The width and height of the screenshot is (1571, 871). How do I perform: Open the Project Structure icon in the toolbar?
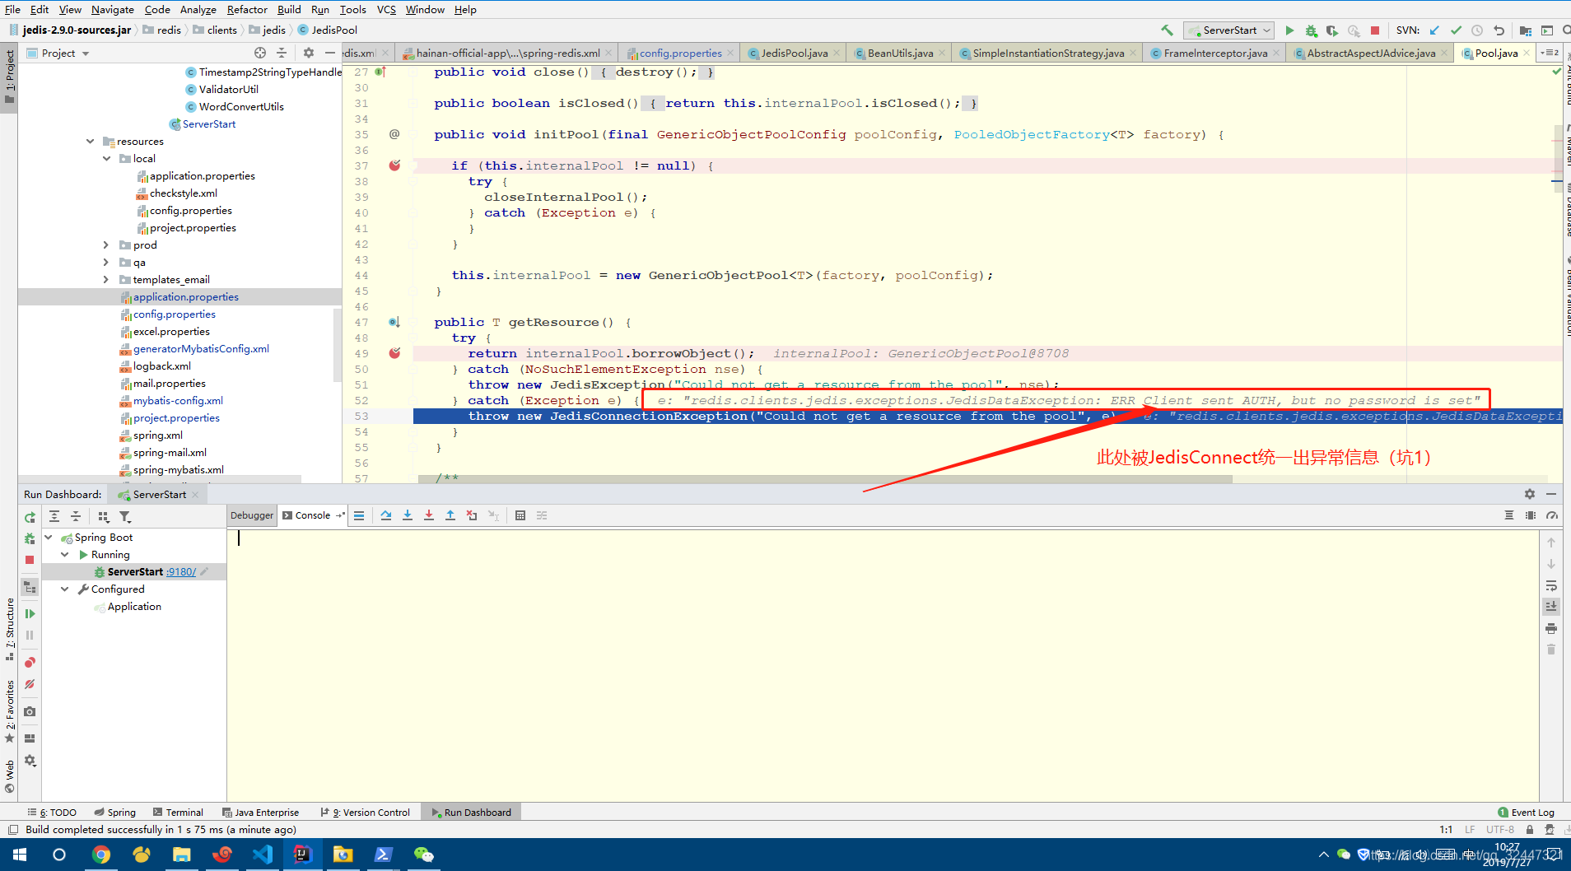tap(1525, 30)
